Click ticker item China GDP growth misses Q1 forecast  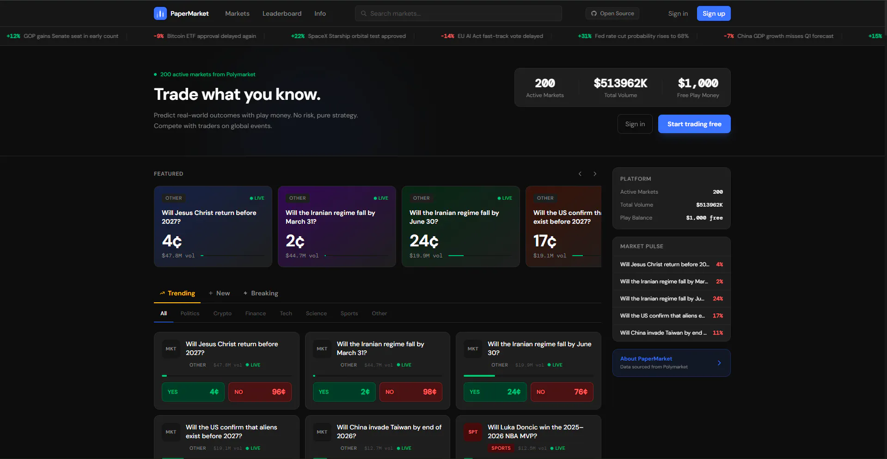779,36
